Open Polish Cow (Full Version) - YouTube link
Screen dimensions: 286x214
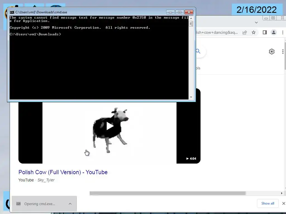tap(63, 172)
